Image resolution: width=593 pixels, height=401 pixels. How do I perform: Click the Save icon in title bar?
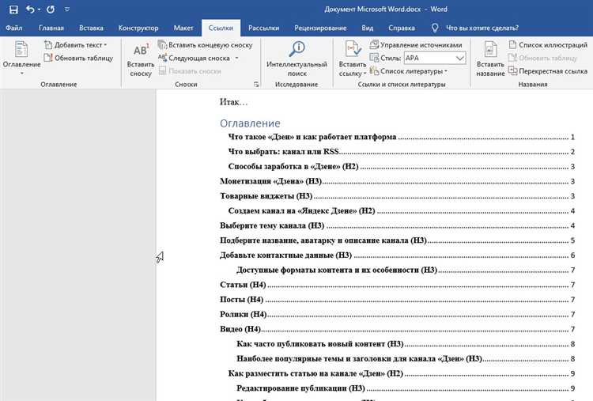[13, 9]
